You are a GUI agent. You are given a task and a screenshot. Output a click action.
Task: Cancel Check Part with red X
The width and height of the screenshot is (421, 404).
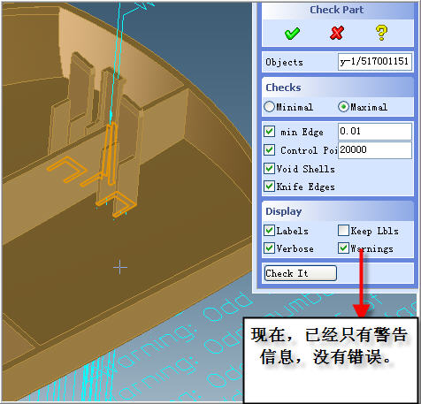[337, 33]
